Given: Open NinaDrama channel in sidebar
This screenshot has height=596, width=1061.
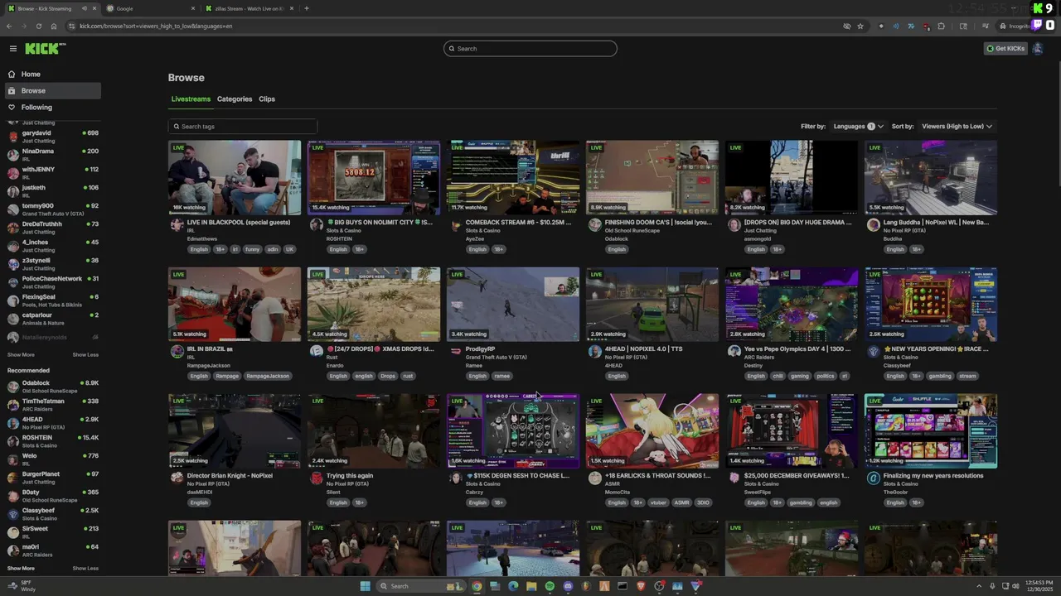Looking at the screenshot, I should (x=53, y=155).
